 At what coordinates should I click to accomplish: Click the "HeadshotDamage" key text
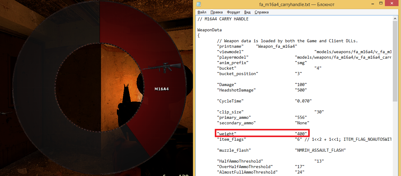pyautogui.click(x=236, y=90)
